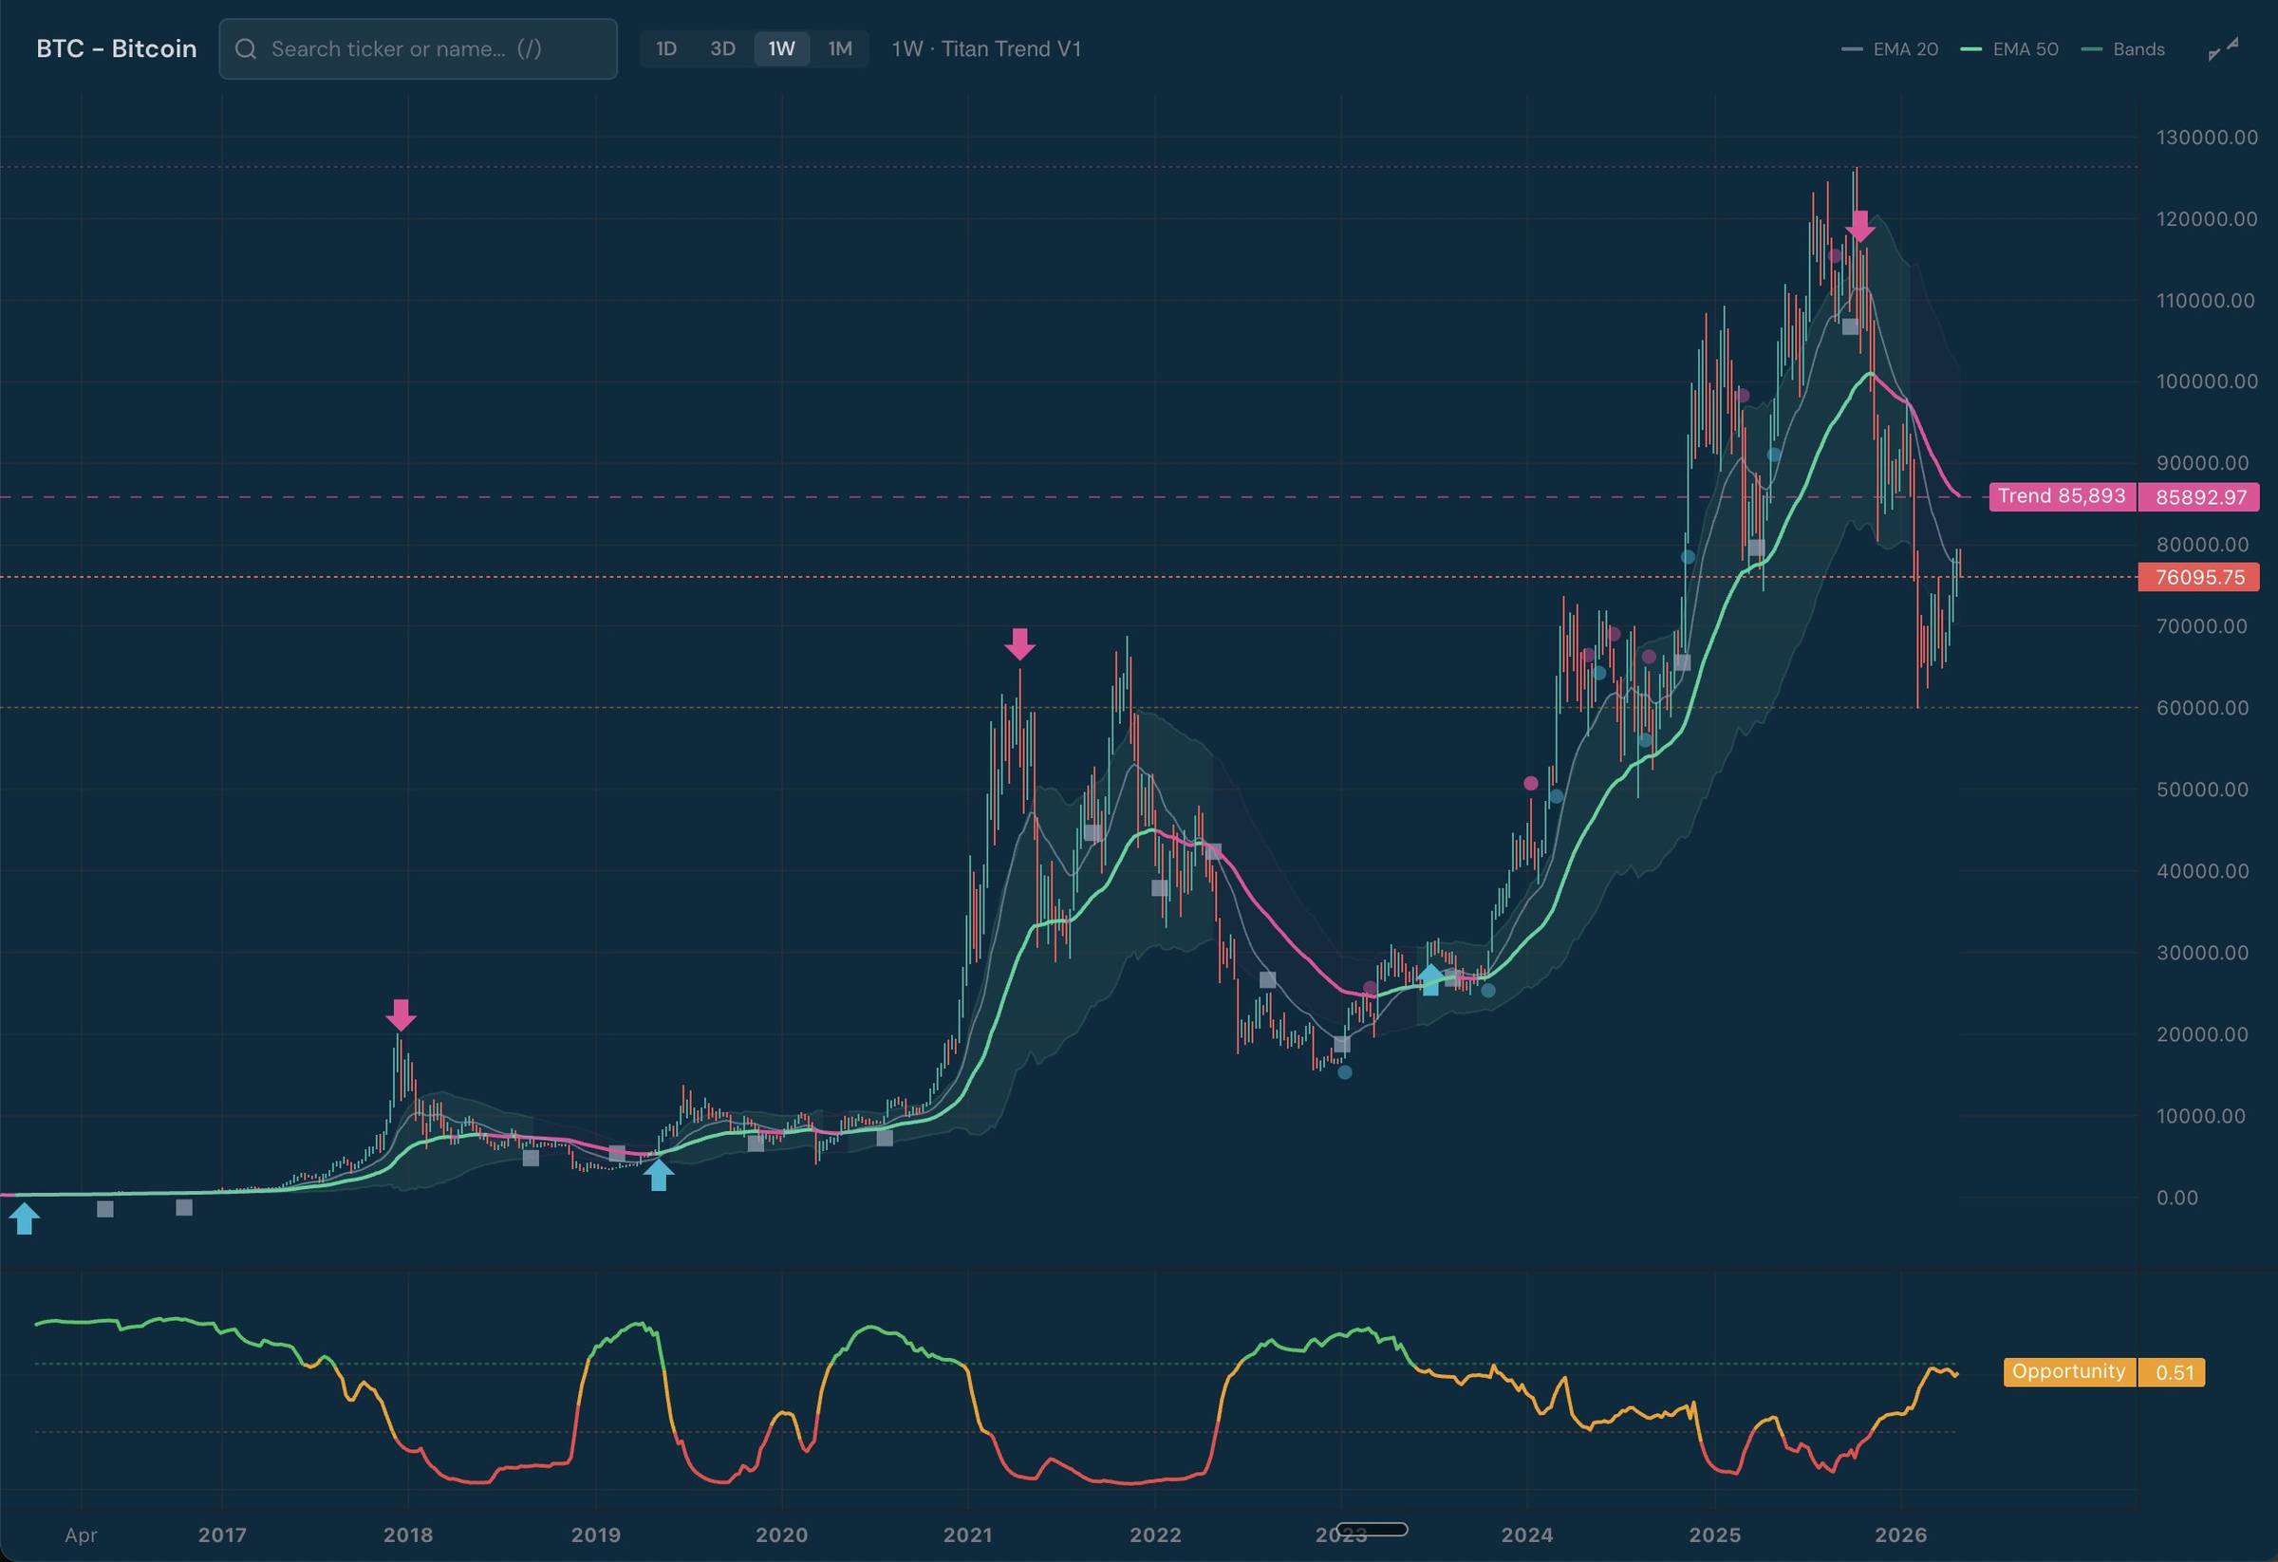The image size is (2278, 1562).
Task: Click the 76095.75 current price tag
Action: [2198, 577]
